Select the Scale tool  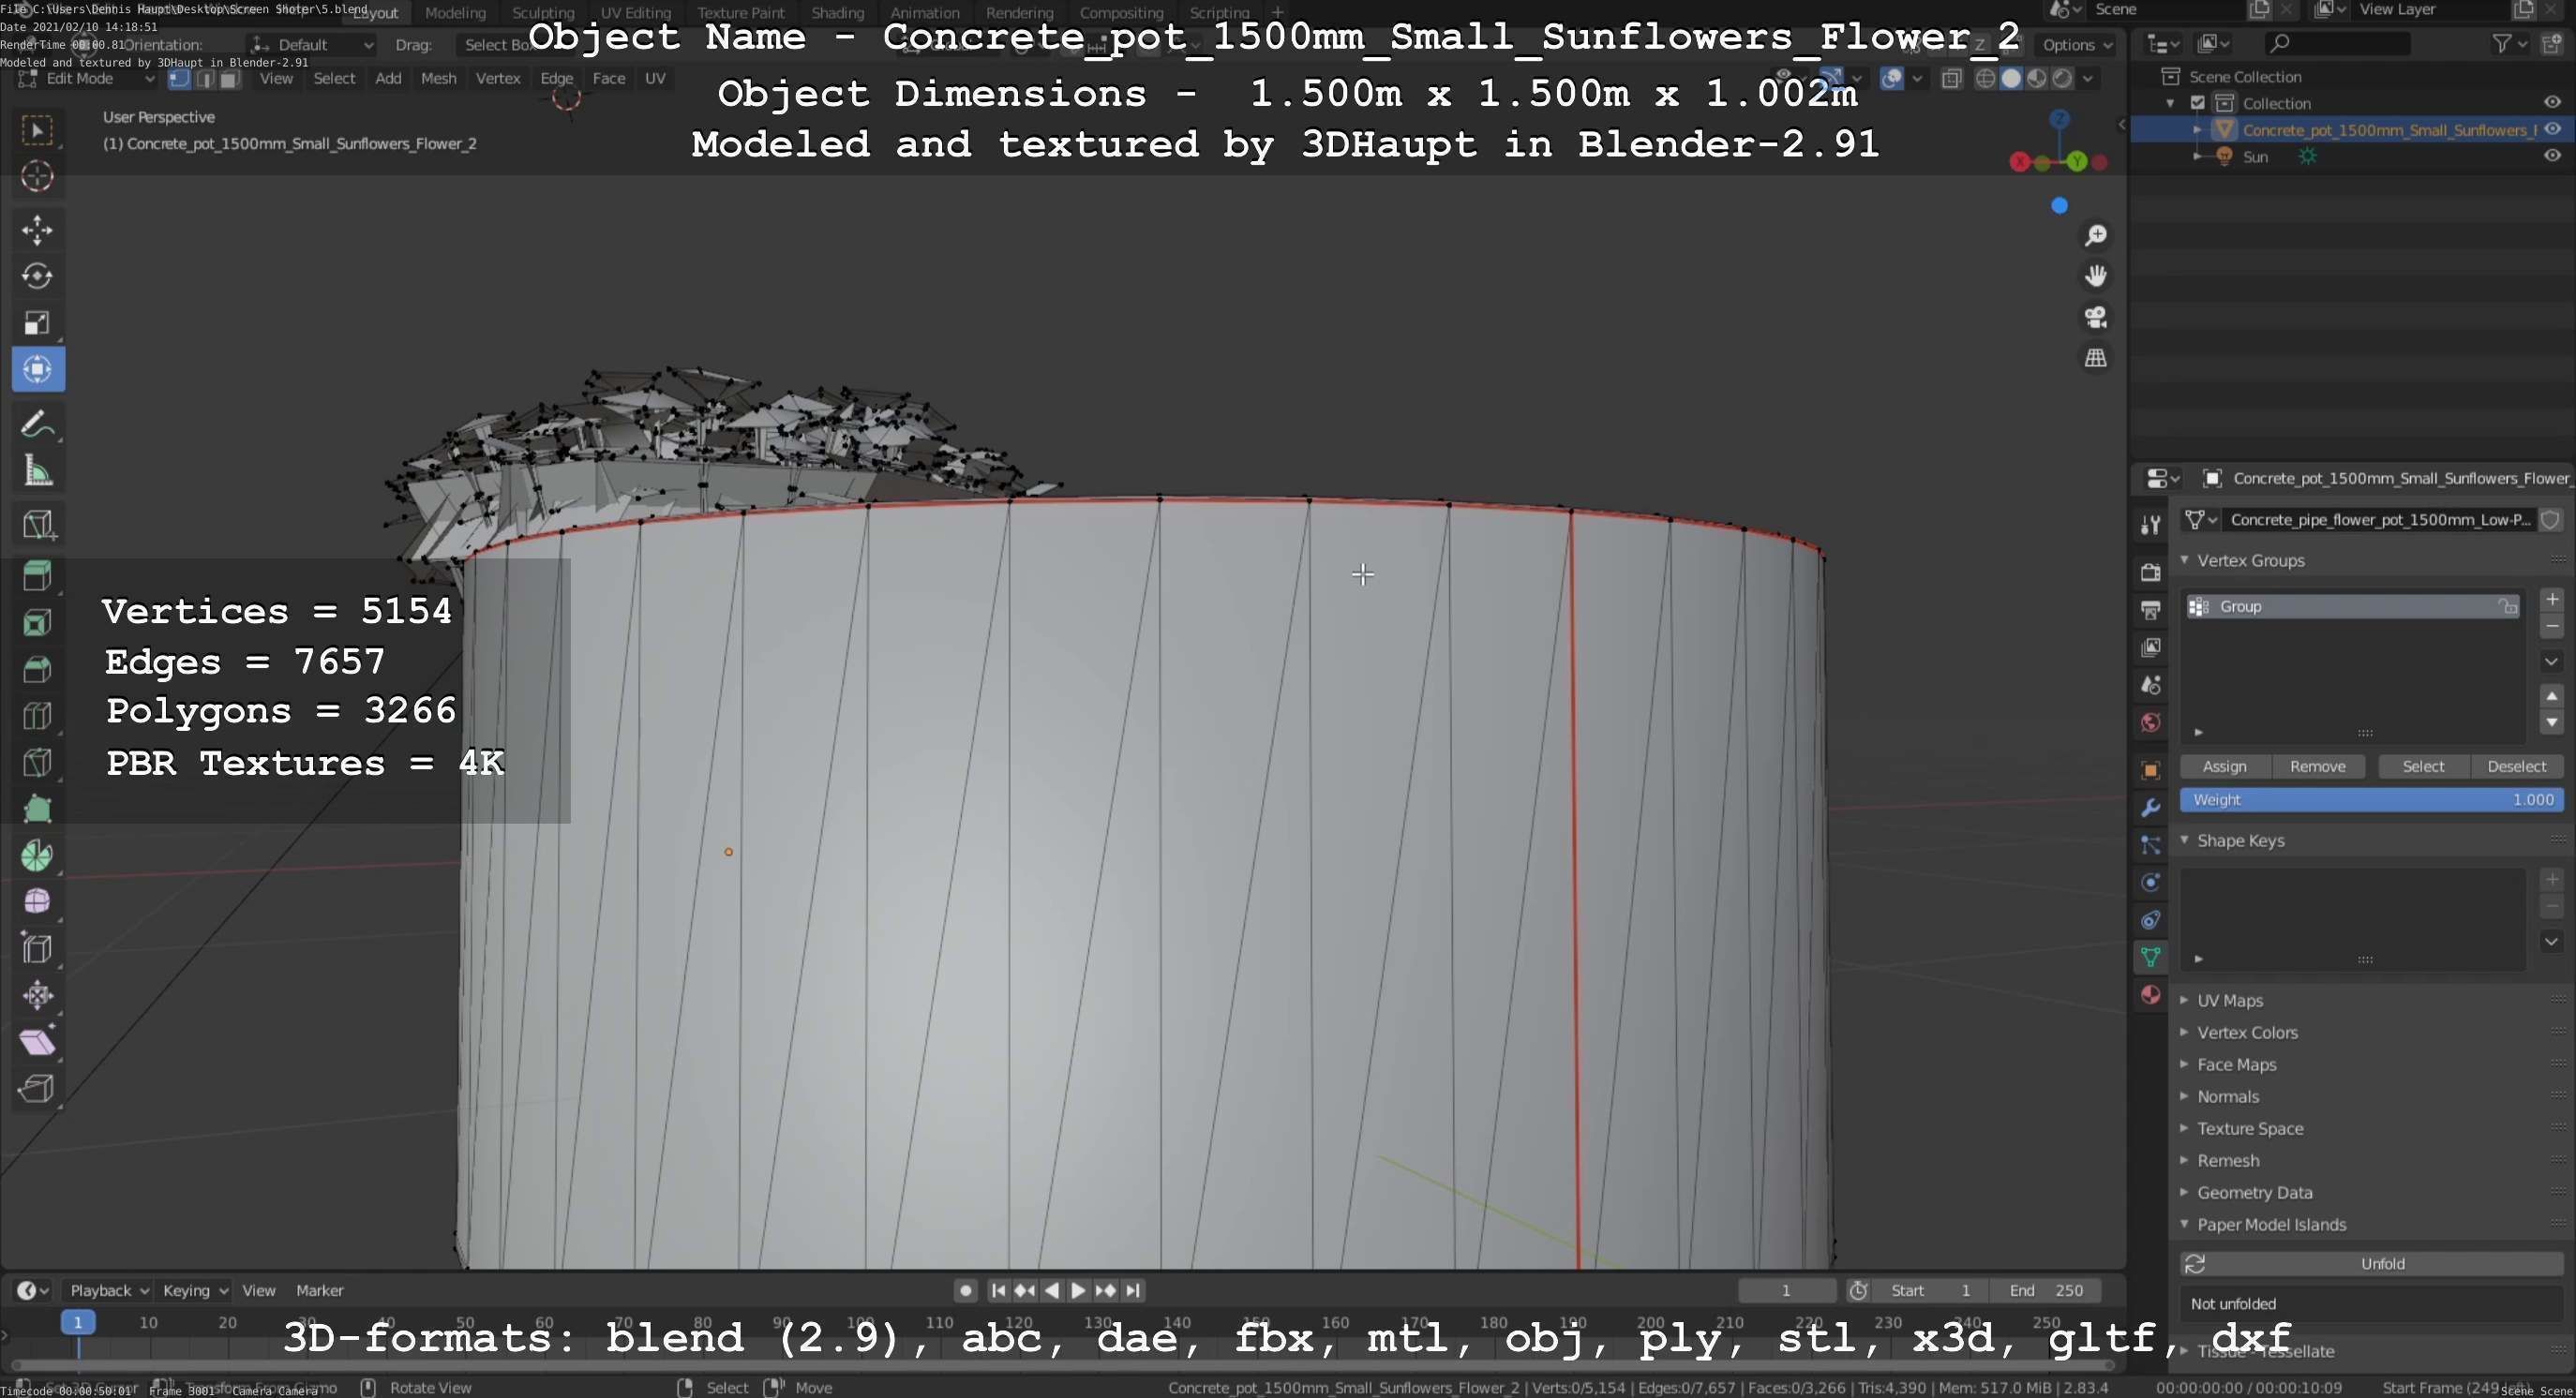37,322
